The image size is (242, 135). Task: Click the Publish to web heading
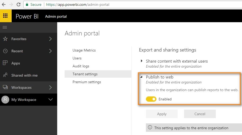(x=160, y=77)
